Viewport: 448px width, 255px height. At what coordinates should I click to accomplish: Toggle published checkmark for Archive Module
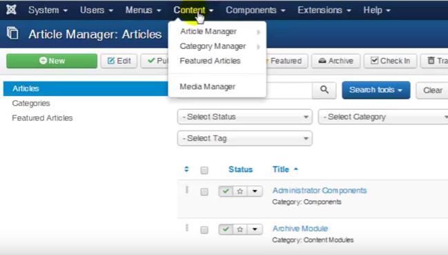coord(226,229)
